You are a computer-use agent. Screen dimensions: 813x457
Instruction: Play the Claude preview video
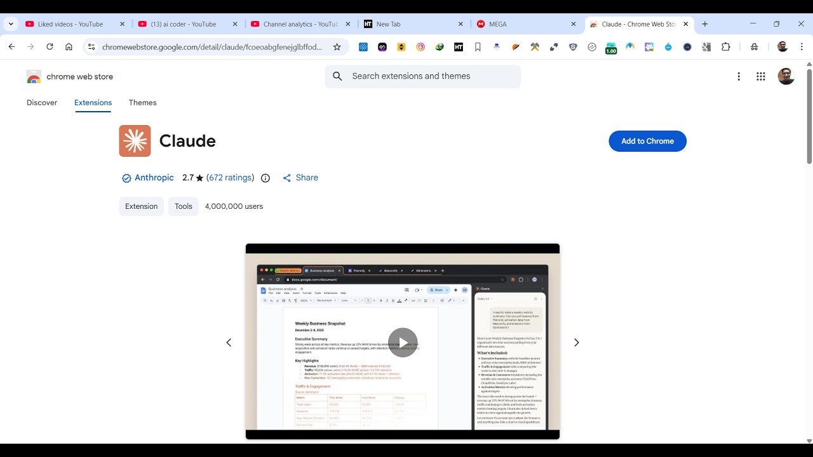(403, 343)
